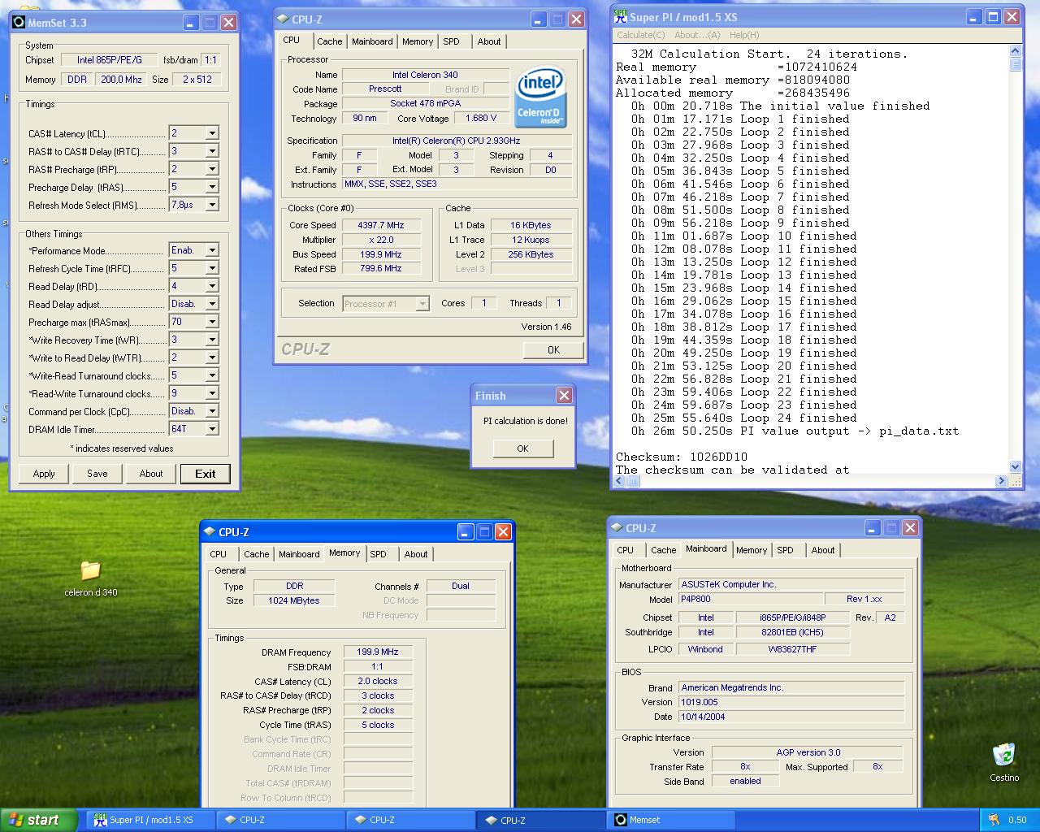Expand the DRAM Idle Timer dropdown

point(212,429)
